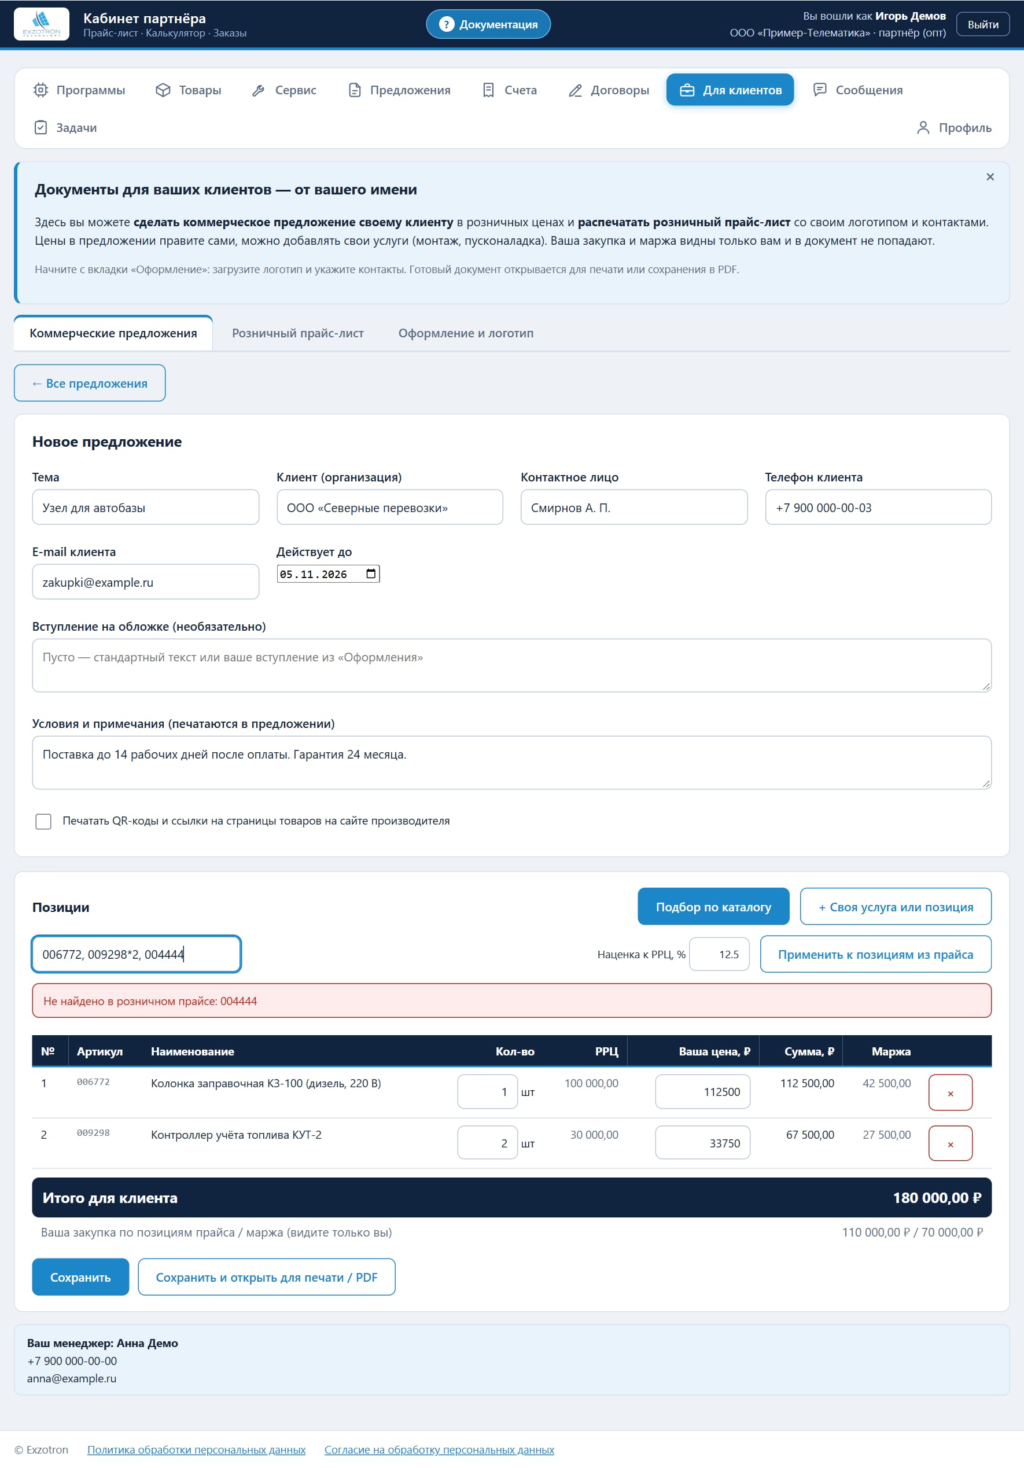
Task: Click the Наценка к РРЦ percent field
Action: pyautogui.click(x=719, y=954)
